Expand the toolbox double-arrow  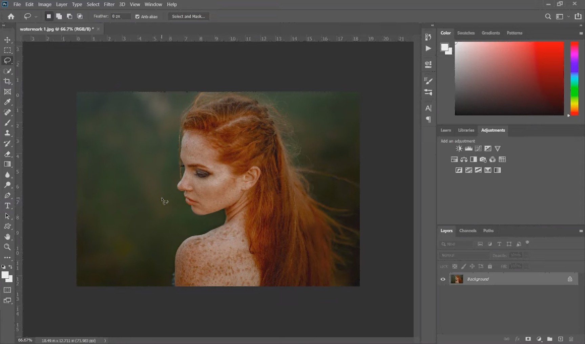point(4,25)
